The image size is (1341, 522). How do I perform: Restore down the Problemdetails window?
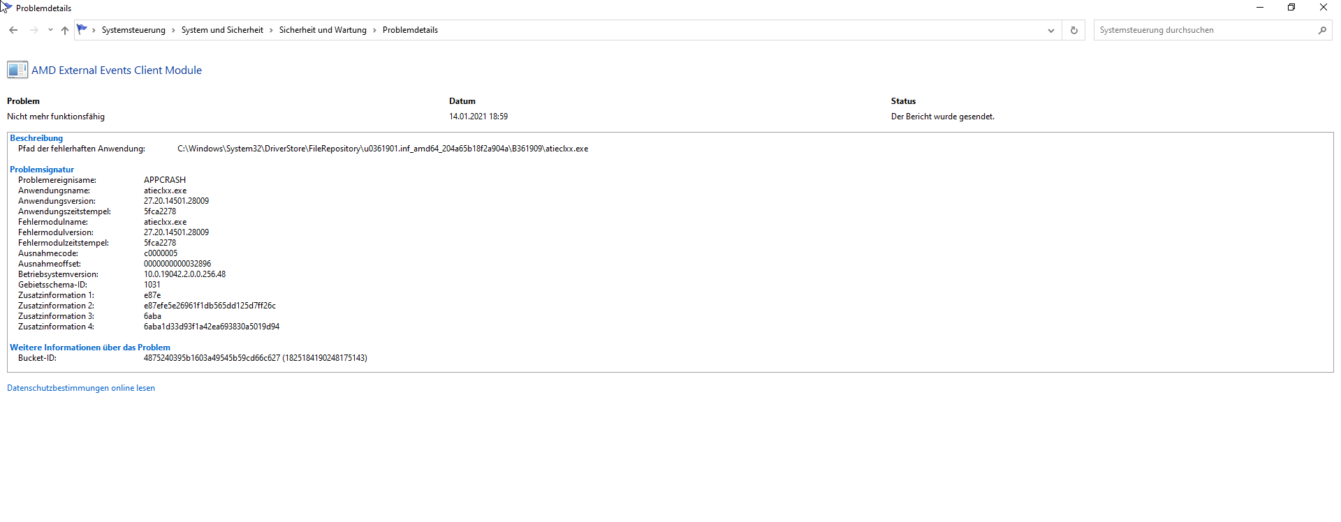click(1291, 8)
